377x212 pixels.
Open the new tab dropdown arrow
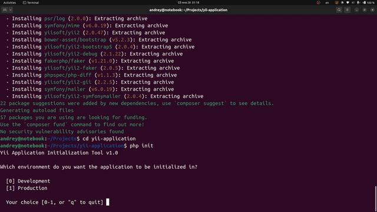[x=11, y=10]
